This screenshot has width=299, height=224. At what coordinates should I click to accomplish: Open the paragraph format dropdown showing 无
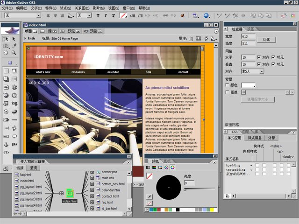(23, 15)
